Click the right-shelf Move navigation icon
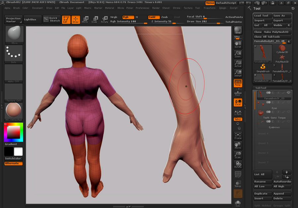The width and height of the screenshot is (298, 208). coord(238,145)
